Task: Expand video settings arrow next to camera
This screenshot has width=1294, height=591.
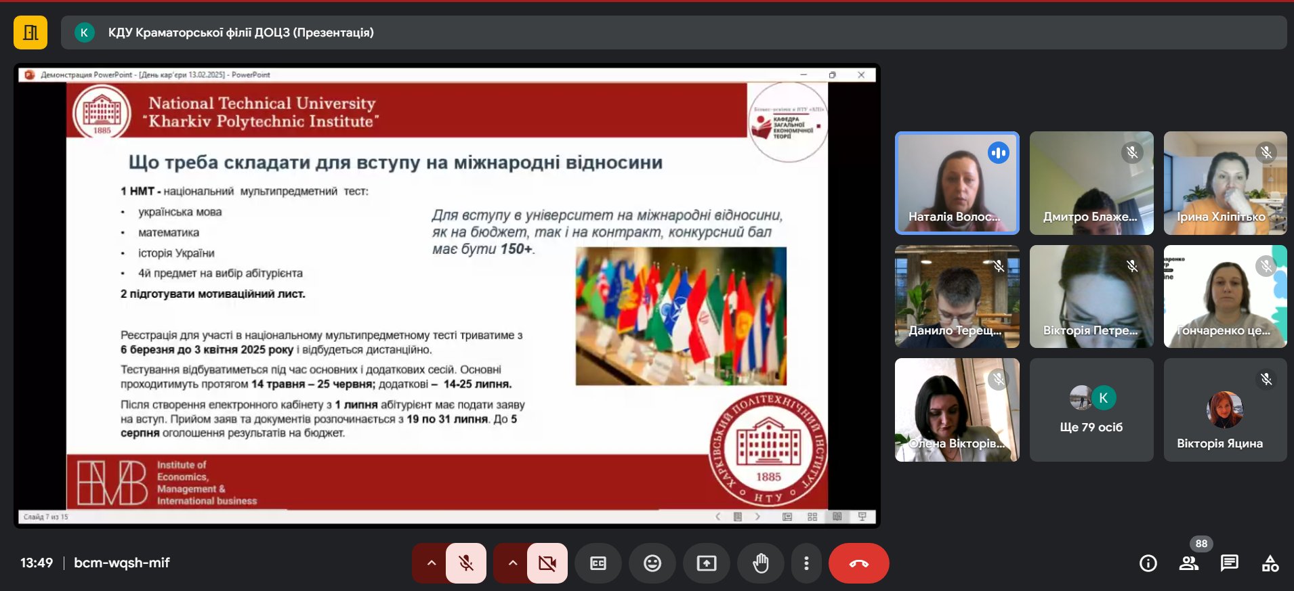Action: point(512,563)
